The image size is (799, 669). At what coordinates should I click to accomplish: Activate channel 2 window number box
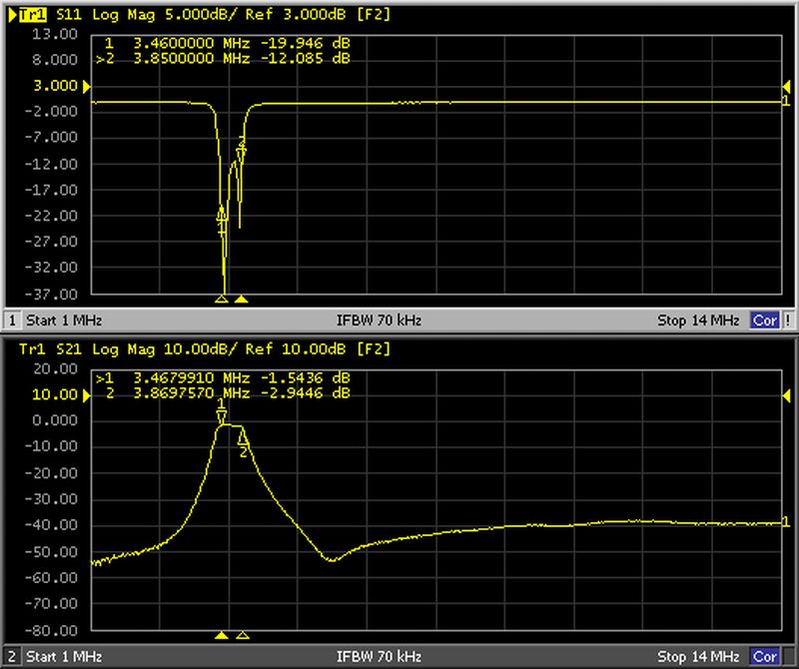point(11,658)
